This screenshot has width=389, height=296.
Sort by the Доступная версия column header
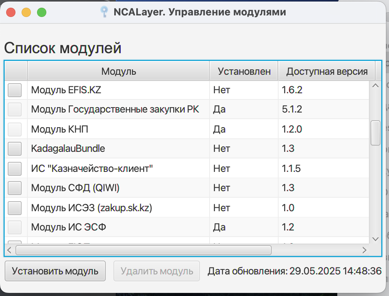(x=326, y=71)
